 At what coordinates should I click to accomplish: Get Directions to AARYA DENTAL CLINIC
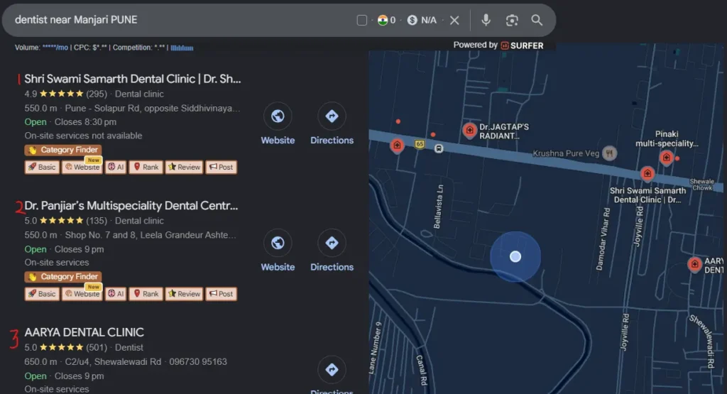pyautogui.click(x=332, y=375)
